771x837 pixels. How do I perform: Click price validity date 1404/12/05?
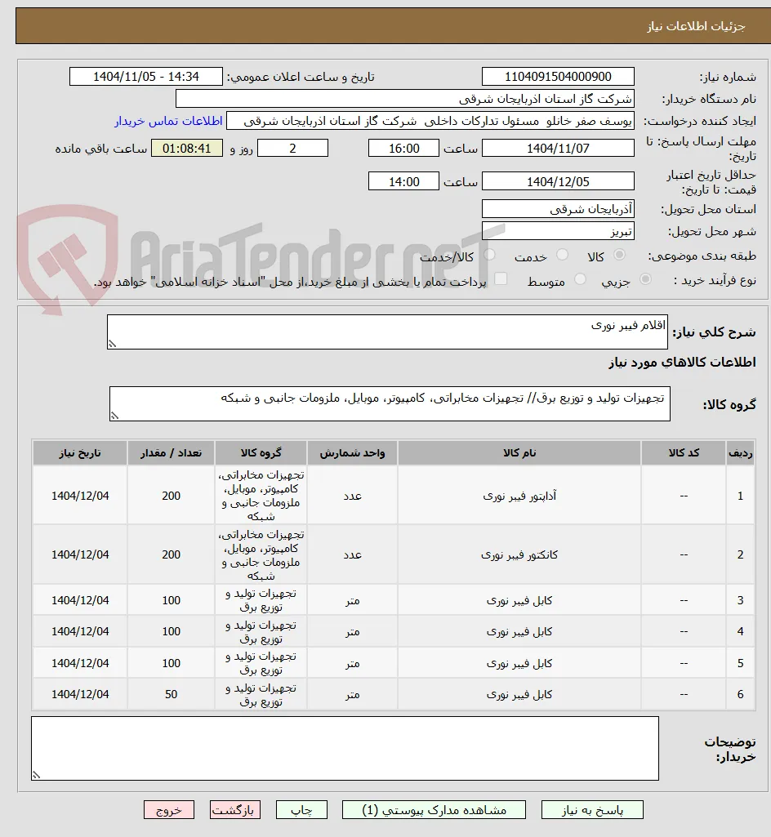[558, 181]
